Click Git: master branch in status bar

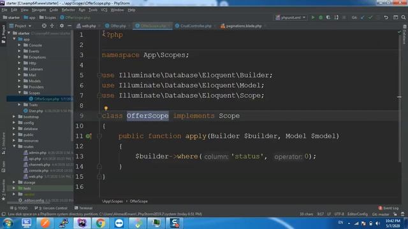(x=381, y=214)
